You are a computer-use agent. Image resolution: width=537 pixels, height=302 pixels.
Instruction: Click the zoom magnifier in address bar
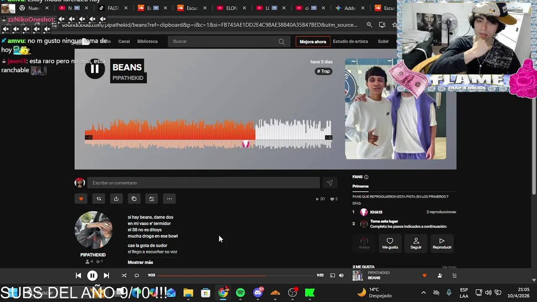tap(369, 25)
